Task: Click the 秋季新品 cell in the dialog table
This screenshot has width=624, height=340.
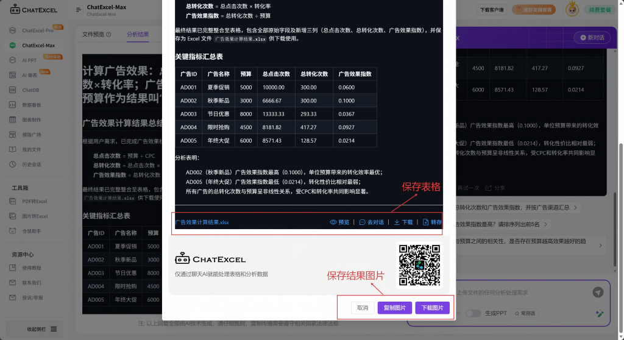Action: coord(219,101)
